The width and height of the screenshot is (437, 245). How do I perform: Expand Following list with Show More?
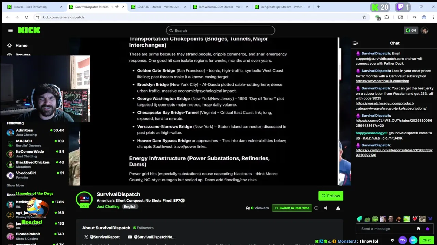[15, 185]
